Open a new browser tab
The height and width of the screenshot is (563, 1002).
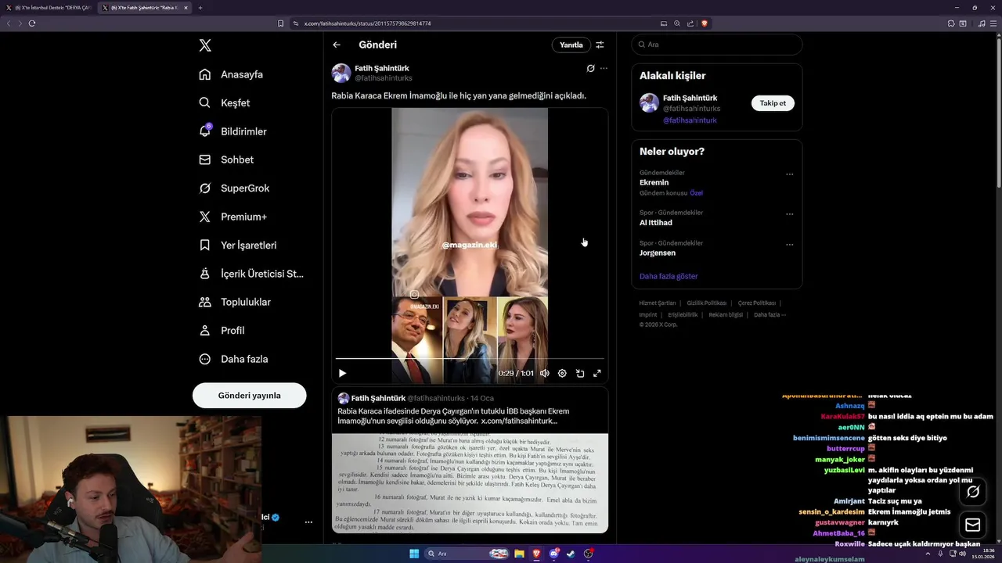[x=200, y=8]
